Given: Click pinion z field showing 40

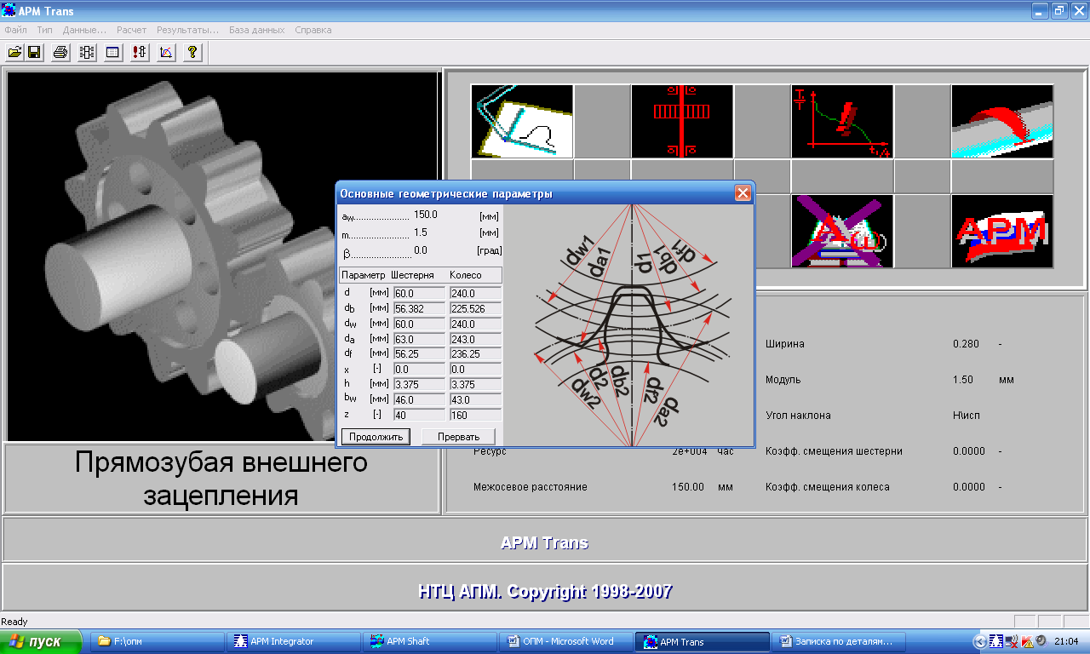Looking at the screenshot, I should point(419,415).
